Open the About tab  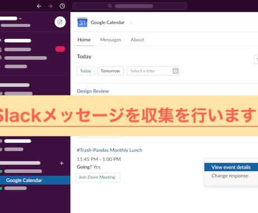(x=137, y=40)
